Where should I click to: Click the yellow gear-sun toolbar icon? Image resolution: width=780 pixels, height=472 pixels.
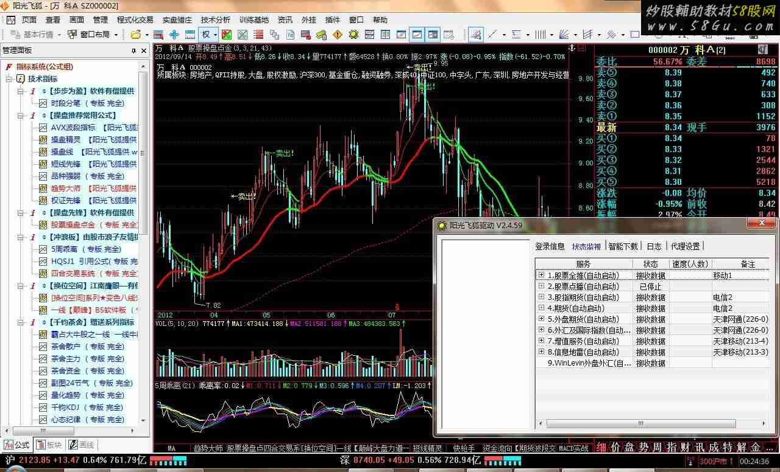pyautogui.click(x=353, y=35)
